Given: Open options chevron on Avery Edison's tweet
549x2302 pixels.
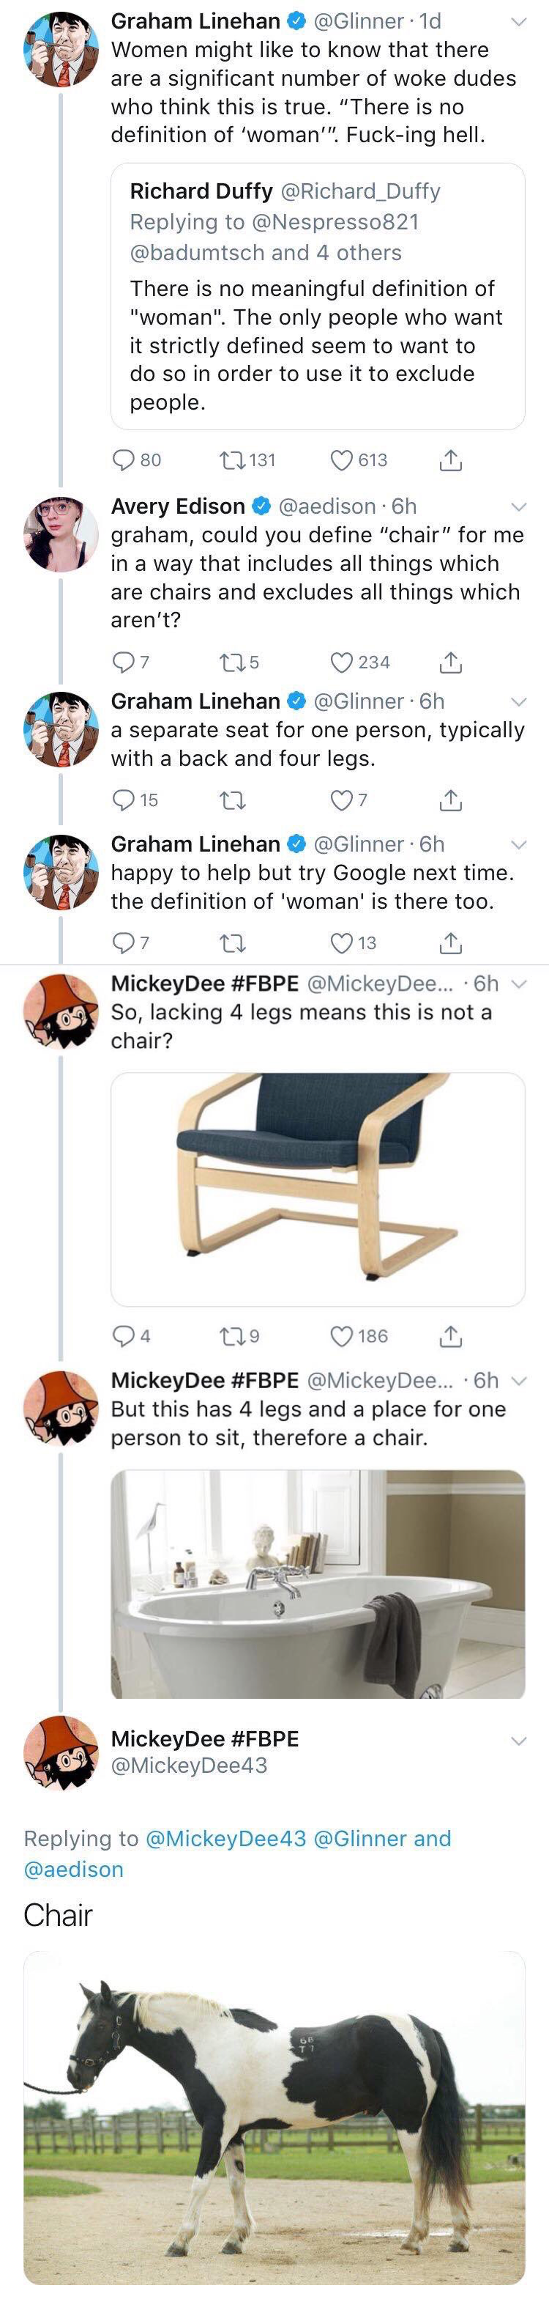Looking at the screenshot, I should click(518, 508).
